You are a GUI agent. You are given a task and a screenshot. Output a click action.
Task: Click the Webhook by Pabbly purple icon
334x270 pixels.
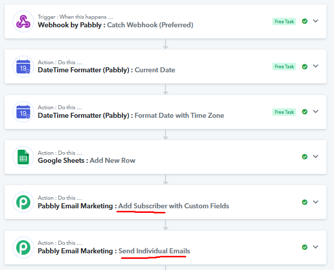tap(23, 21)
